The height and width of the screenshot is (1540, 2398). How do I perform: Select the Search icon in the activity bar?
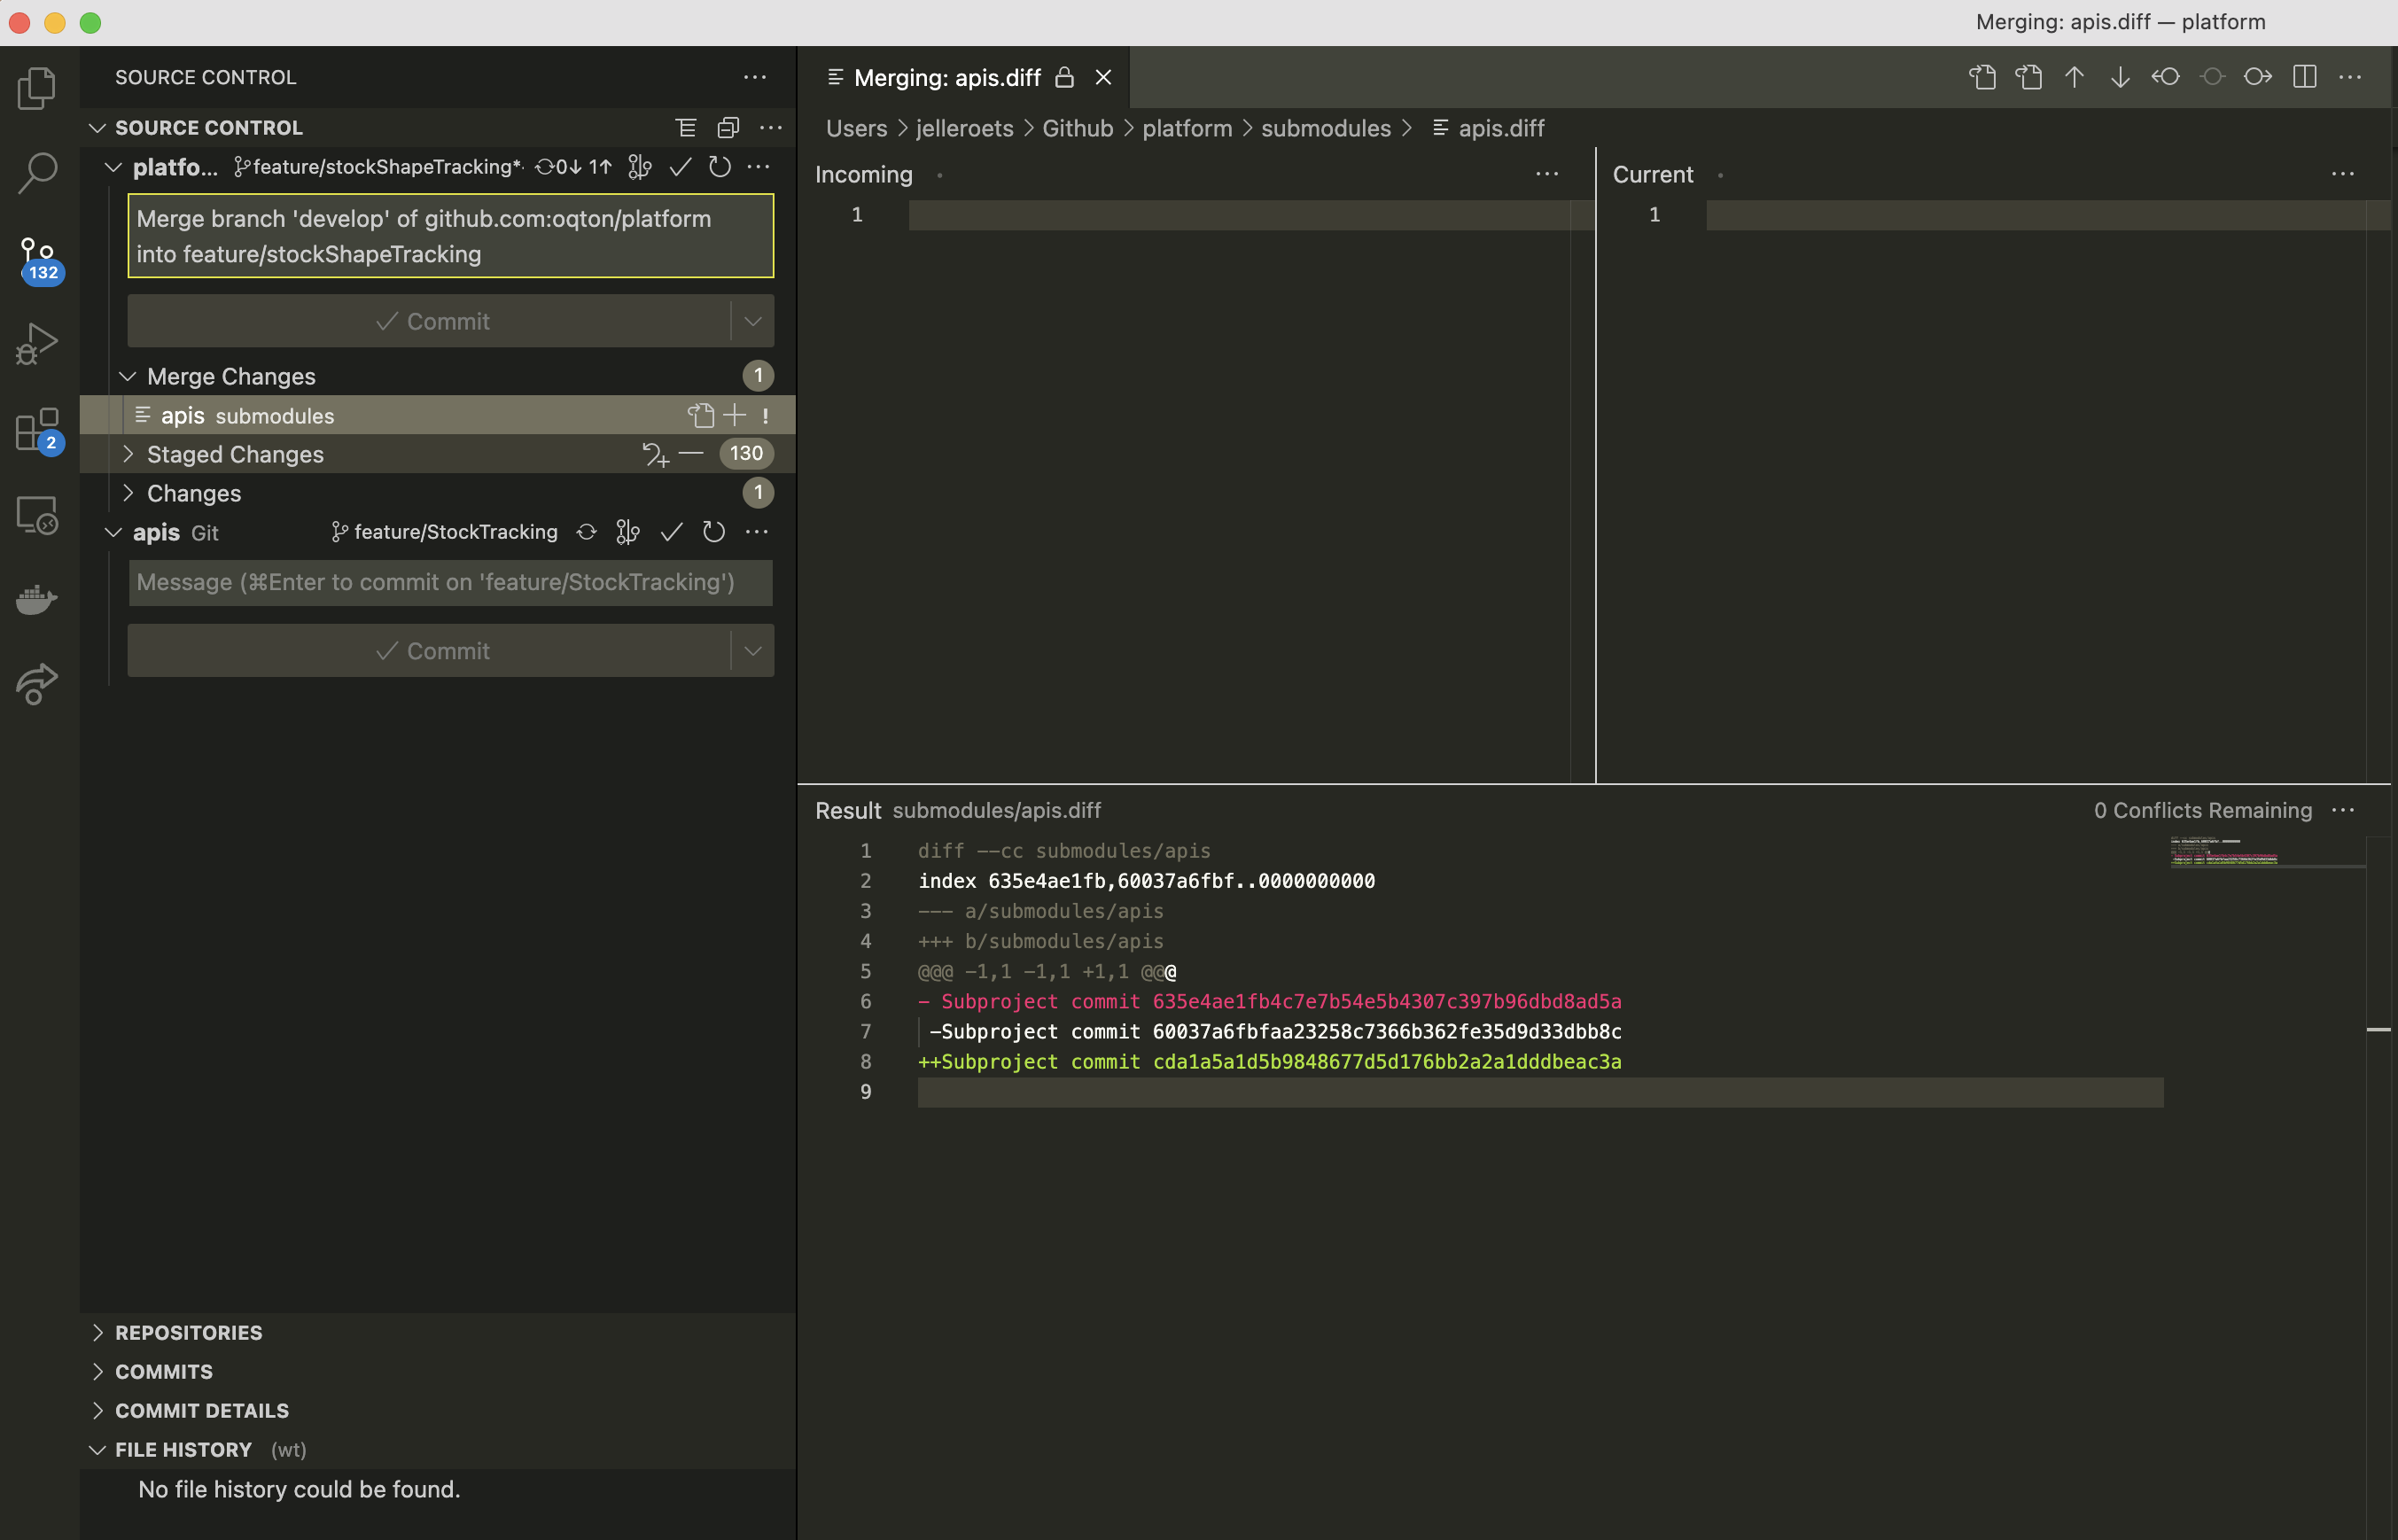(37, 172)
